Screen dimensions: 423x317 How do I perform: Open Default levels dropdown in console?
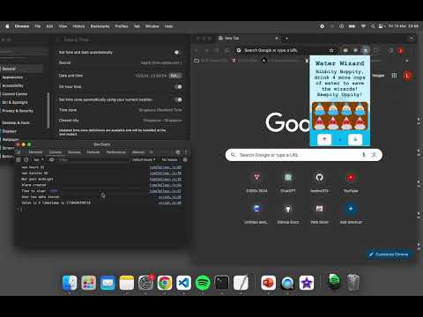144,159
